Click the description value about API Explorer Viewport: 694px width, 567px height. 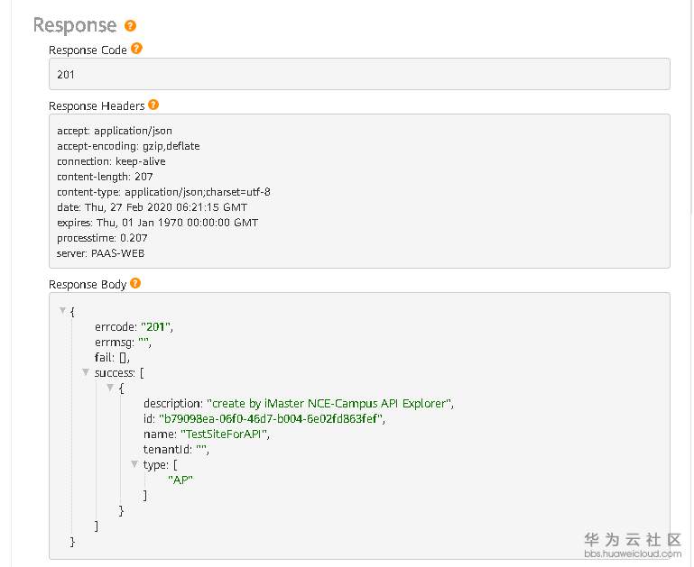tap(330, 403)
